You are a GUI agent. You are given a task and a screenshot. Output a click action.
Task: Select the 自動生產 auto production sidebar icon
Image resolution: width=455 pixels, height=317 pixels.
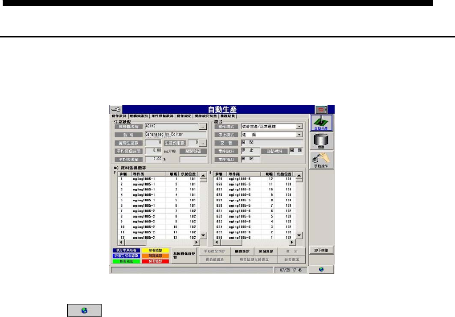pos(321,123)
